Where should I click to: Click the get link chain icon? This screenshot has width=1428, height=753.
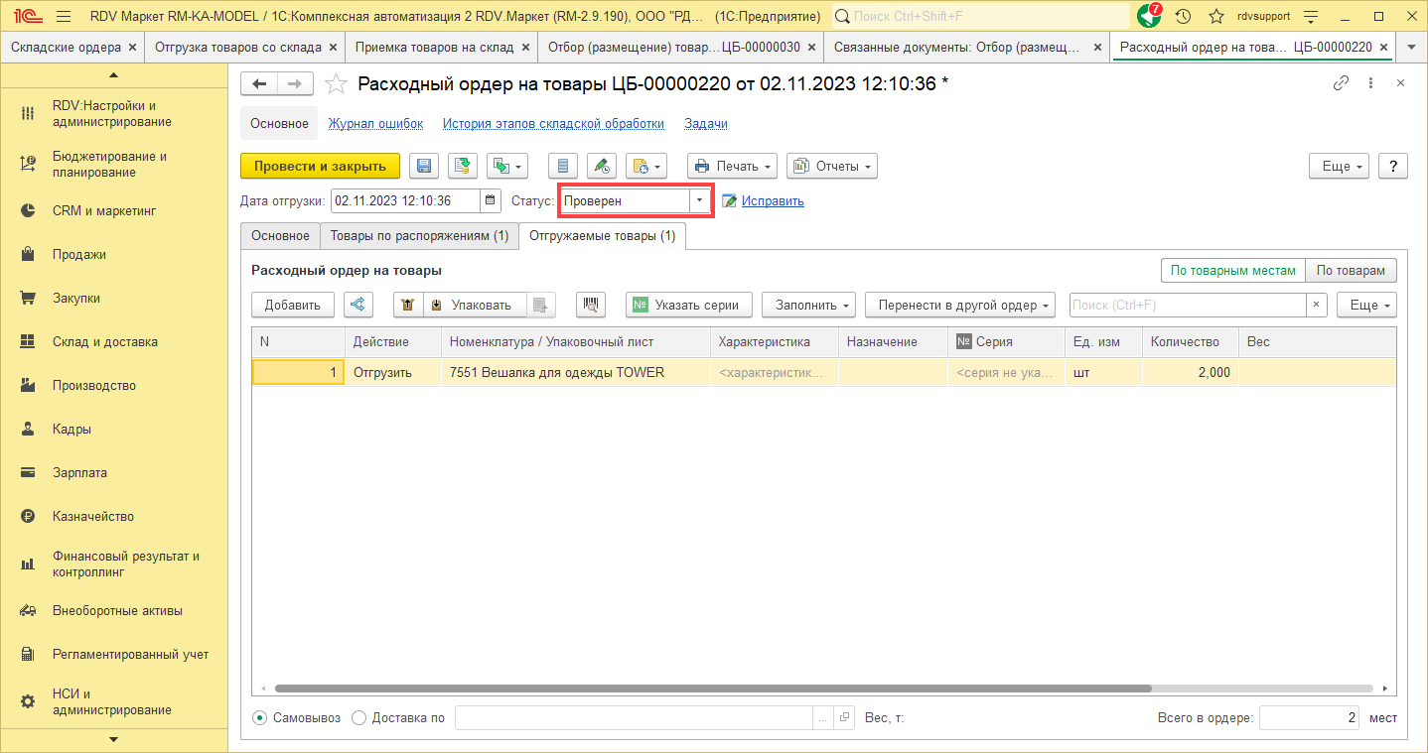point(1341,83)
